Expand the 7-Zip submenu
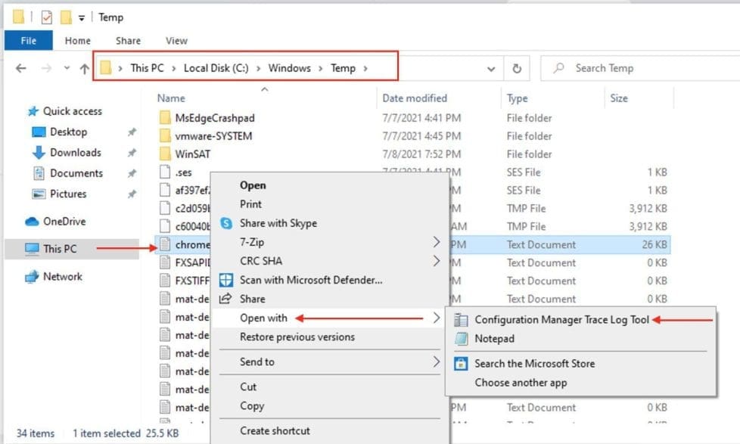 (x=436, y=242)
